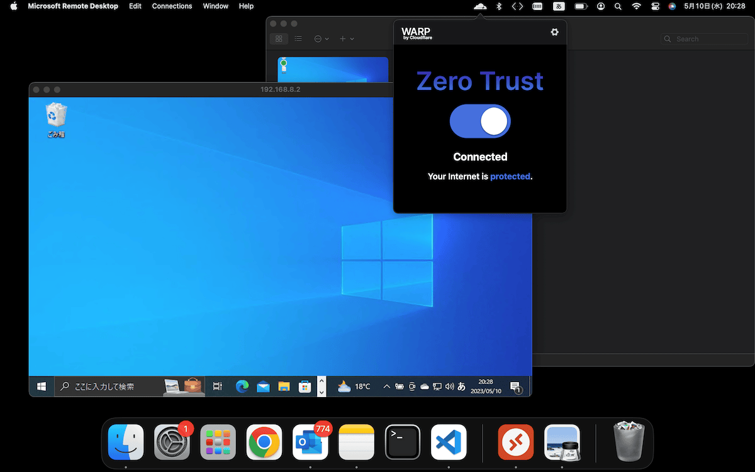Viewport: 755px width, 472px height.
Task: Open the Help menu
Action: coord(246,6)
